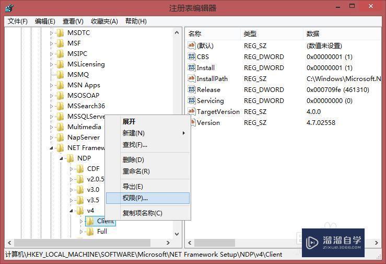Click the InstallPath string value icon

click(x=192, y=78)
